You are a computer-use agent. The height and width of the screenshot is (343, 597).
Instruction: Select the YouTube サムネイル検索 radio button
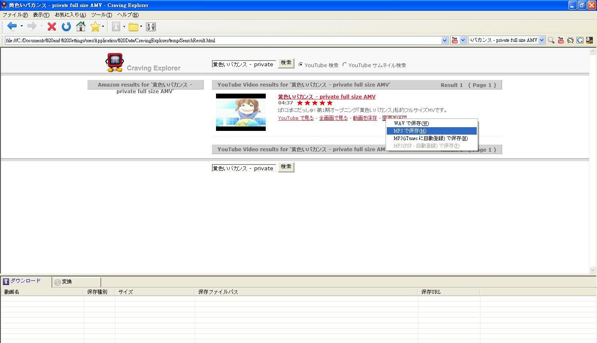point(345,65)
